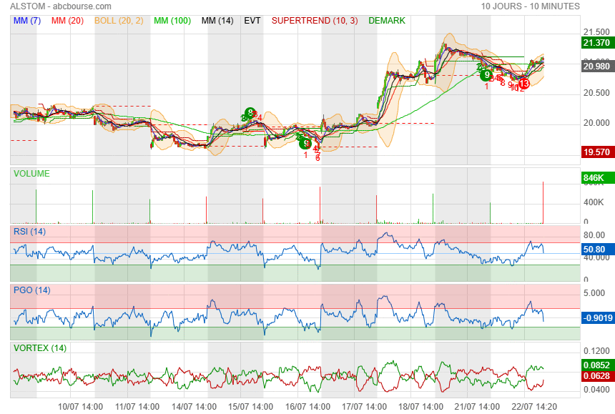Select the PGO (14) panel heading

pyautogui.click(x=31, y=290)
